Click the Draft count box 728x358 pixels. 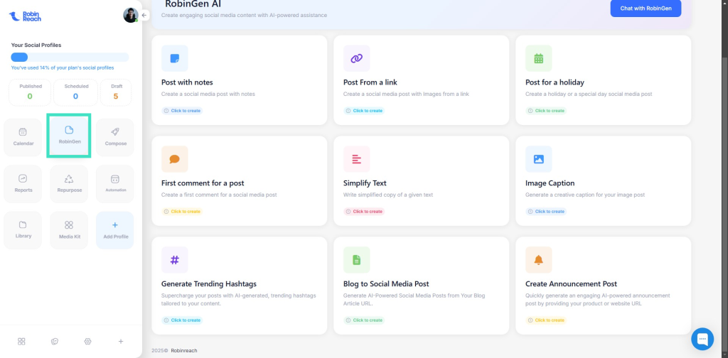pyautogui.click(x=116, y=92)
